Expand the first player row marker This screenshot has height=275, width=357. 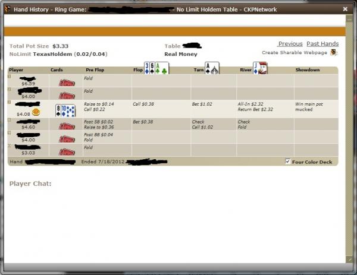click(9, 76)
